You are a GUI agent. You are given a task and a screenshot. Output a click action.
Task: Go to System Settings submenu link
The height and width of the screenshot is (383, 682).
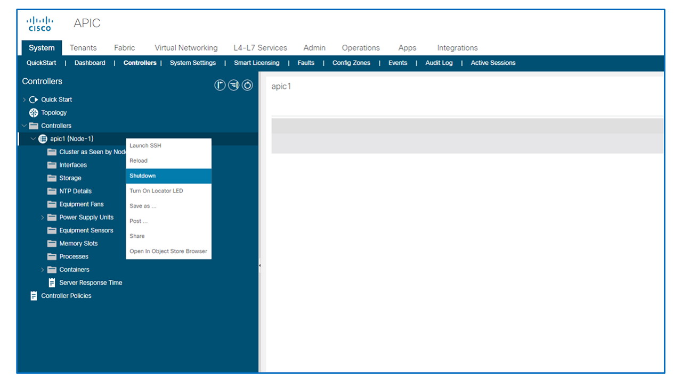pyautogui.click(x=193, y=63)
